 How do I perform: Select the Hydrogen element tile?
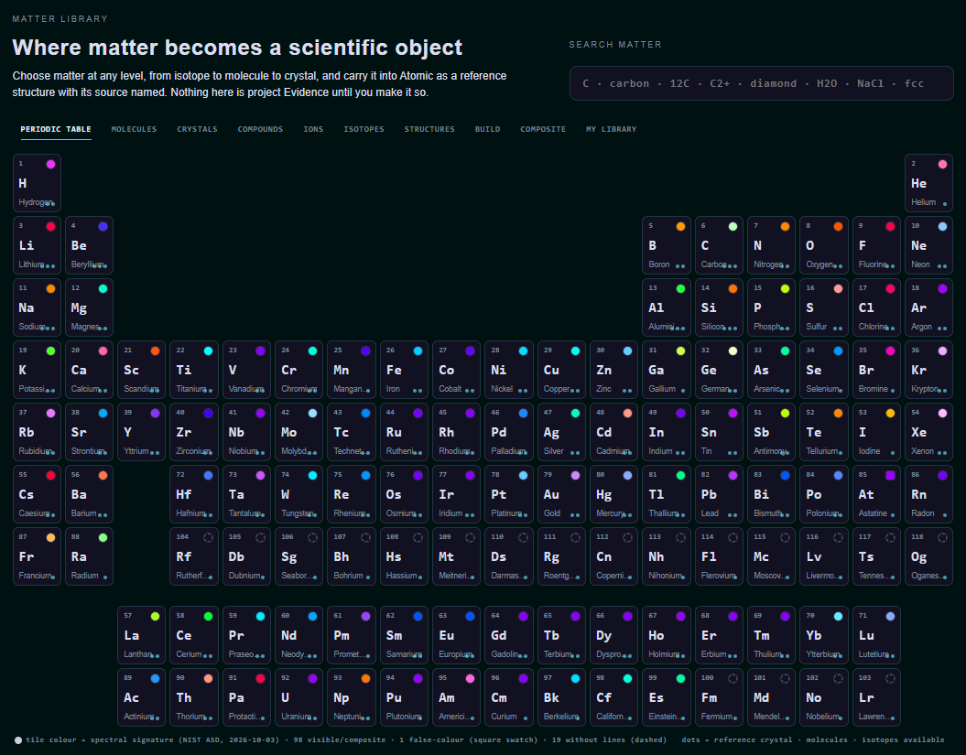(37, 183)
